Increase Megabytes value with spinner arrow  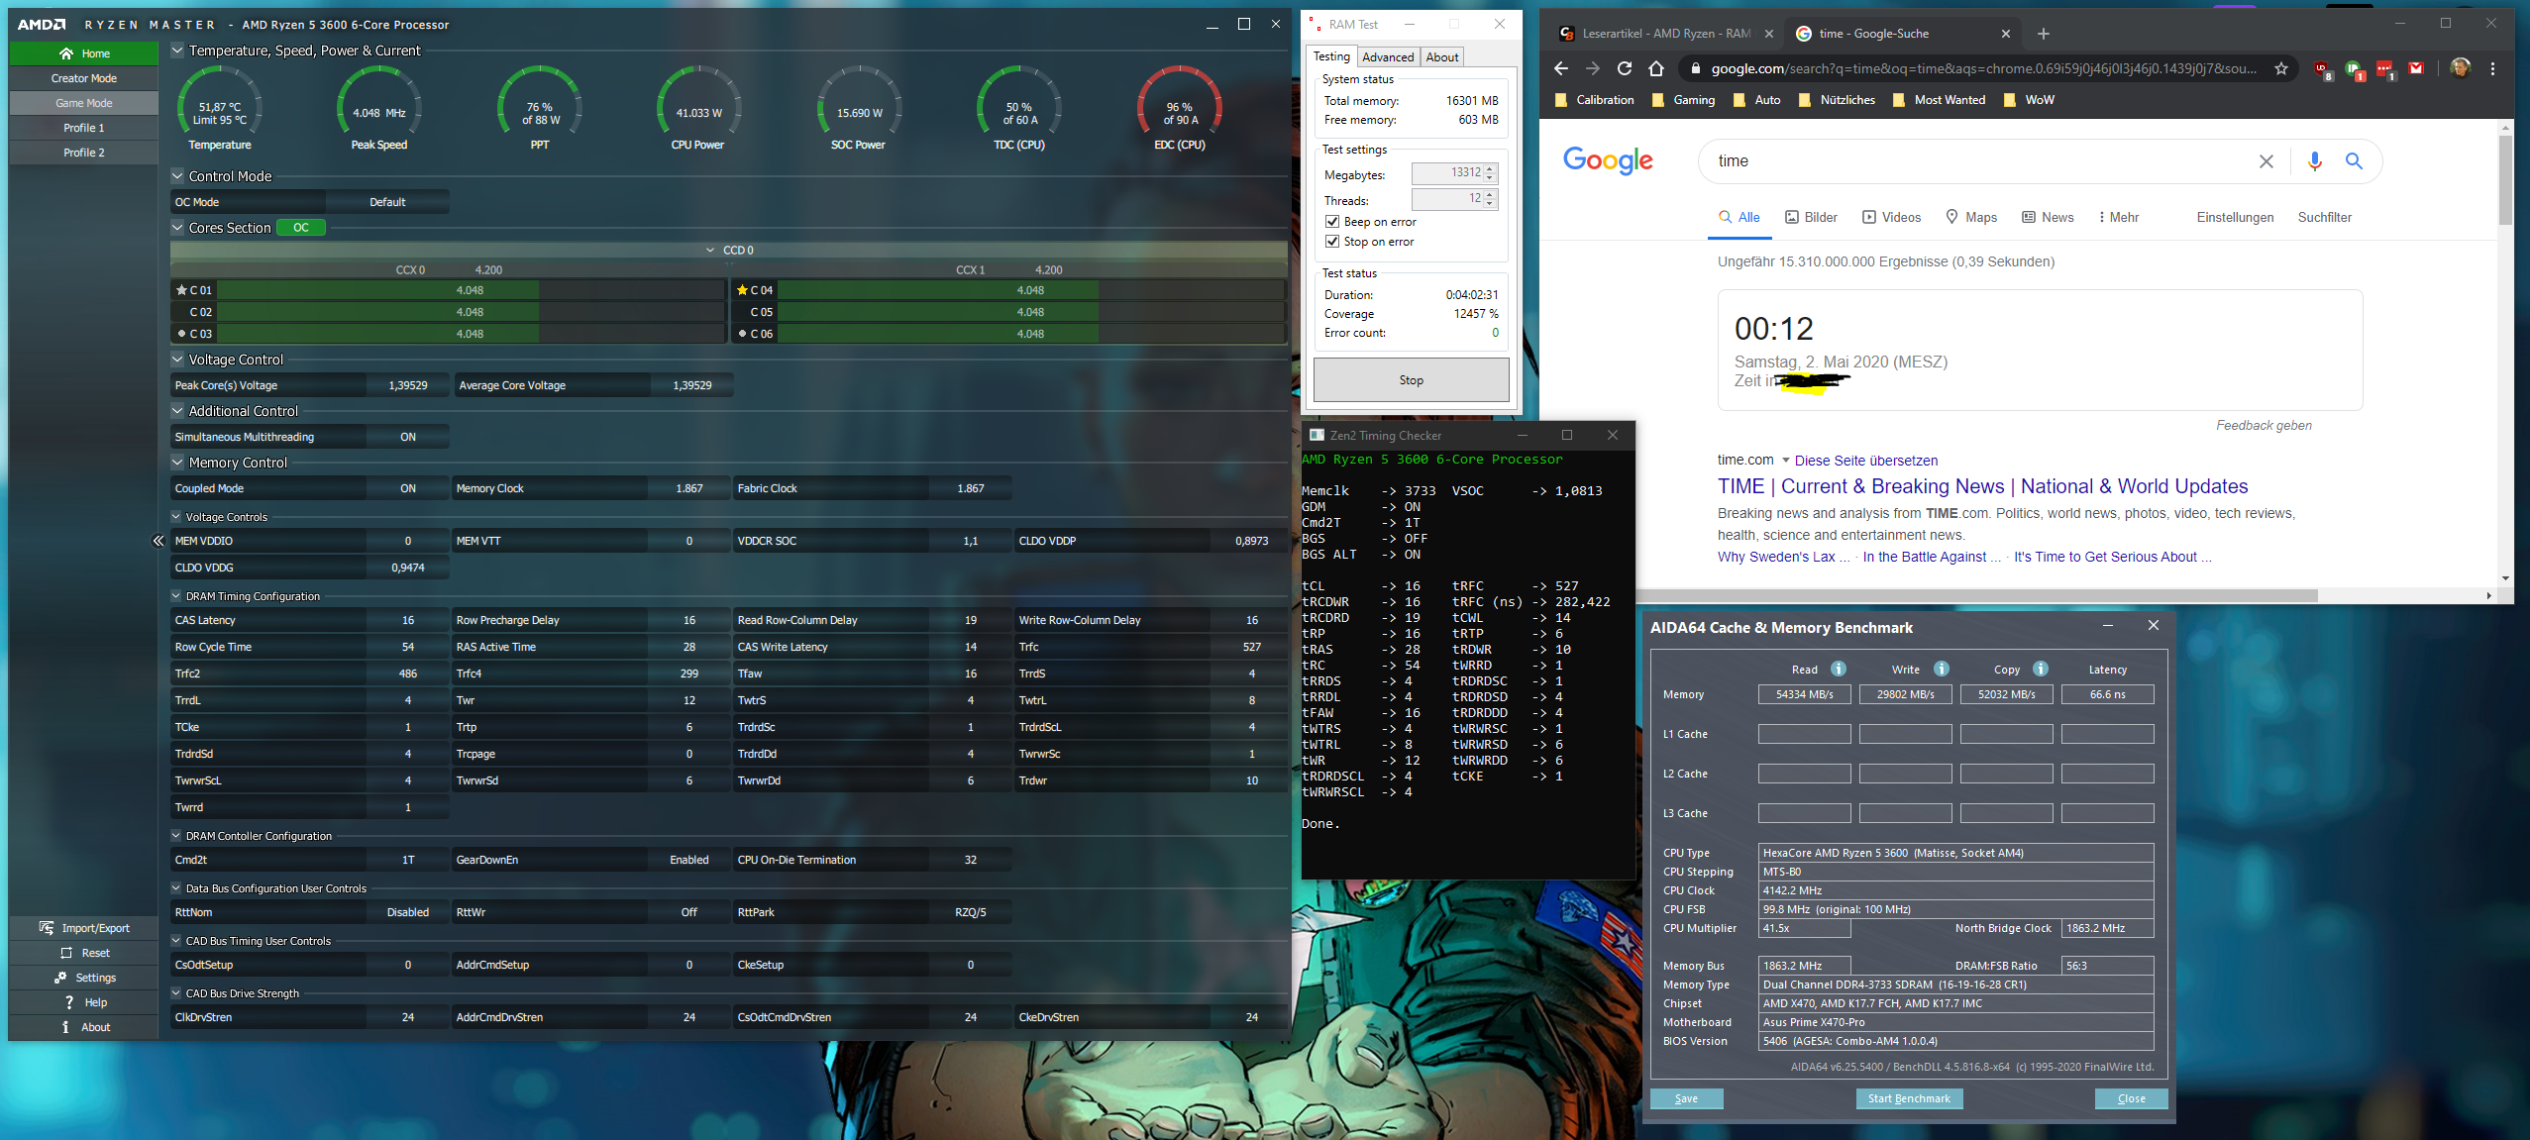(x=1490, y=168)
